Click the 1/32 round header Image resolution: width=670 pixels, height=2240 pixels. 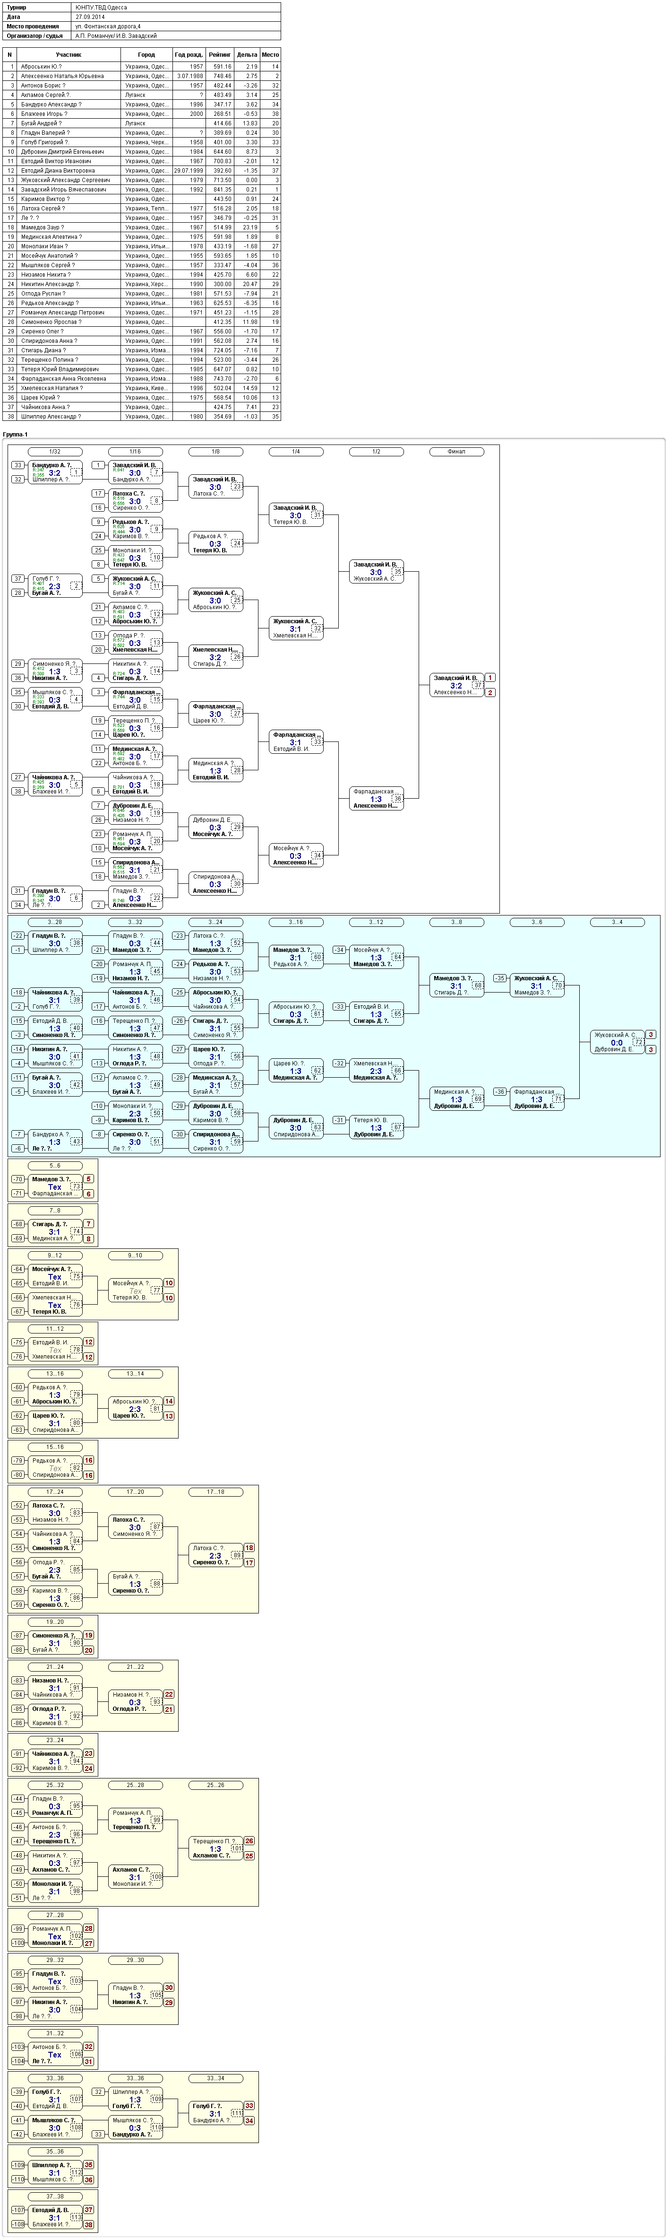[55, 451]
